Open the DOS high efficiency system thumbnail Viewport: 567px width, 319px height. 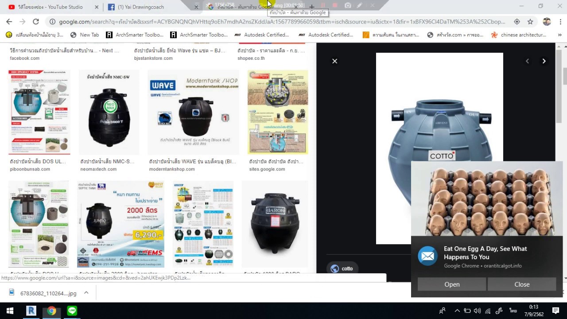click(x=39, y=112)
